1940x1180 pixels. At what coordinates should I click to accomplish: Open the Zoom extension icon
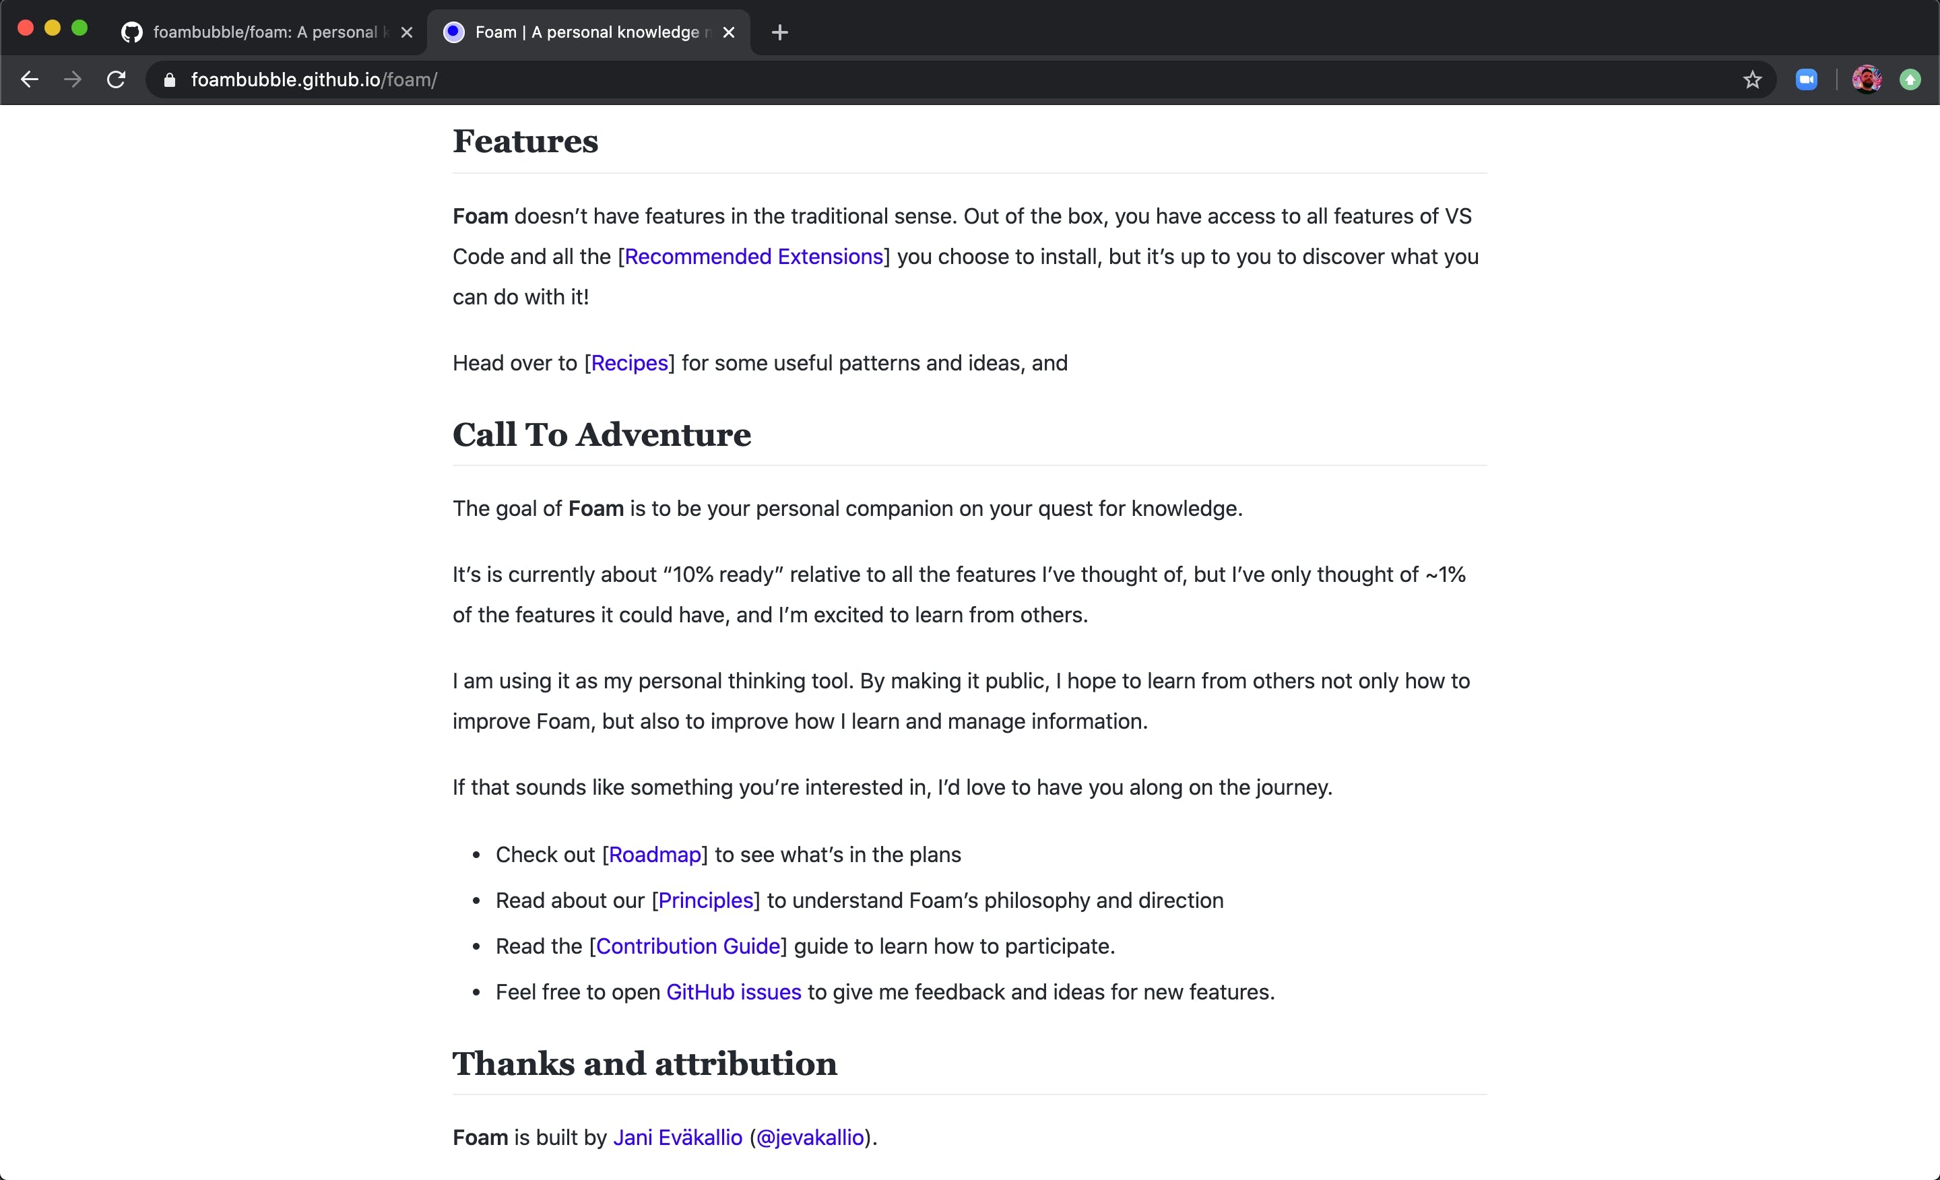click(x=1806, y=79)
